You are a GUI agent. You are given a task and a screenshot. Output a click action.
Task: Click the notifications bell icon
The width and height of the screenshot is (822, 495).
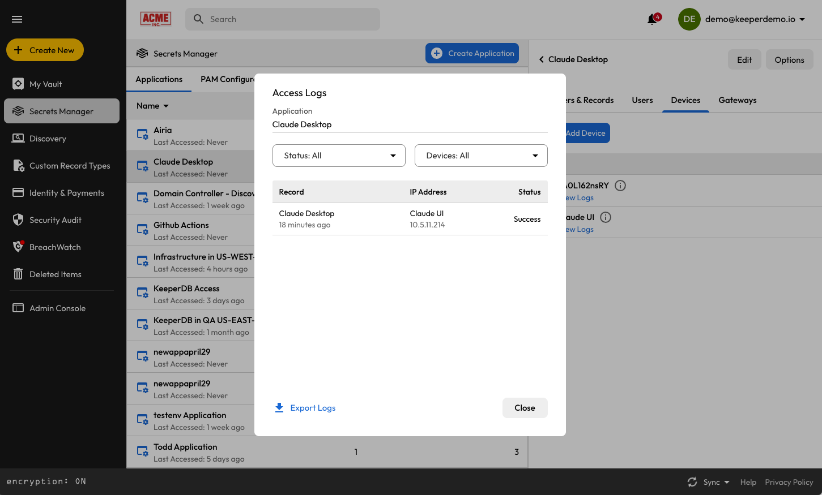point(653,20)
